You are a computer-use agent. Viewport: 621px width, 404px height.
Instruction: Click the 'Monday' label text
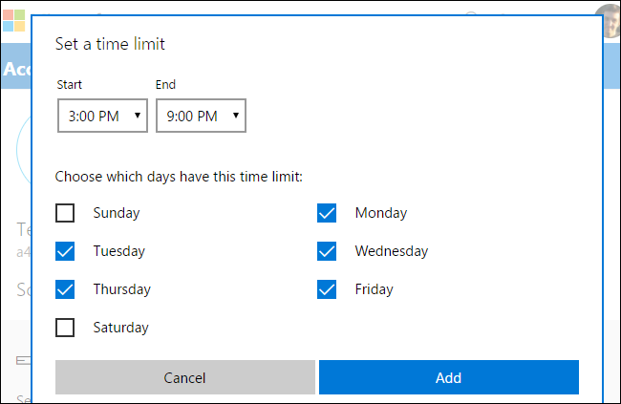[x=380, y=213]
